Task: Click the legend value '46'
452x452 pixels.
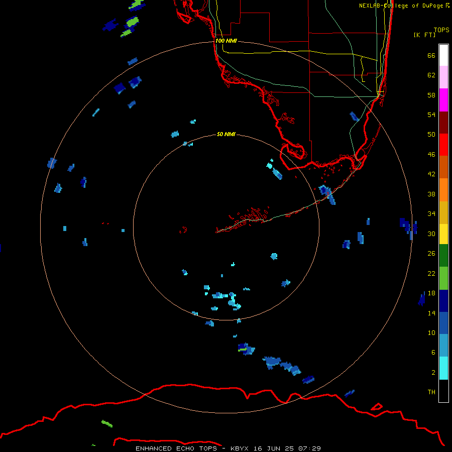Action: (431, 155)
